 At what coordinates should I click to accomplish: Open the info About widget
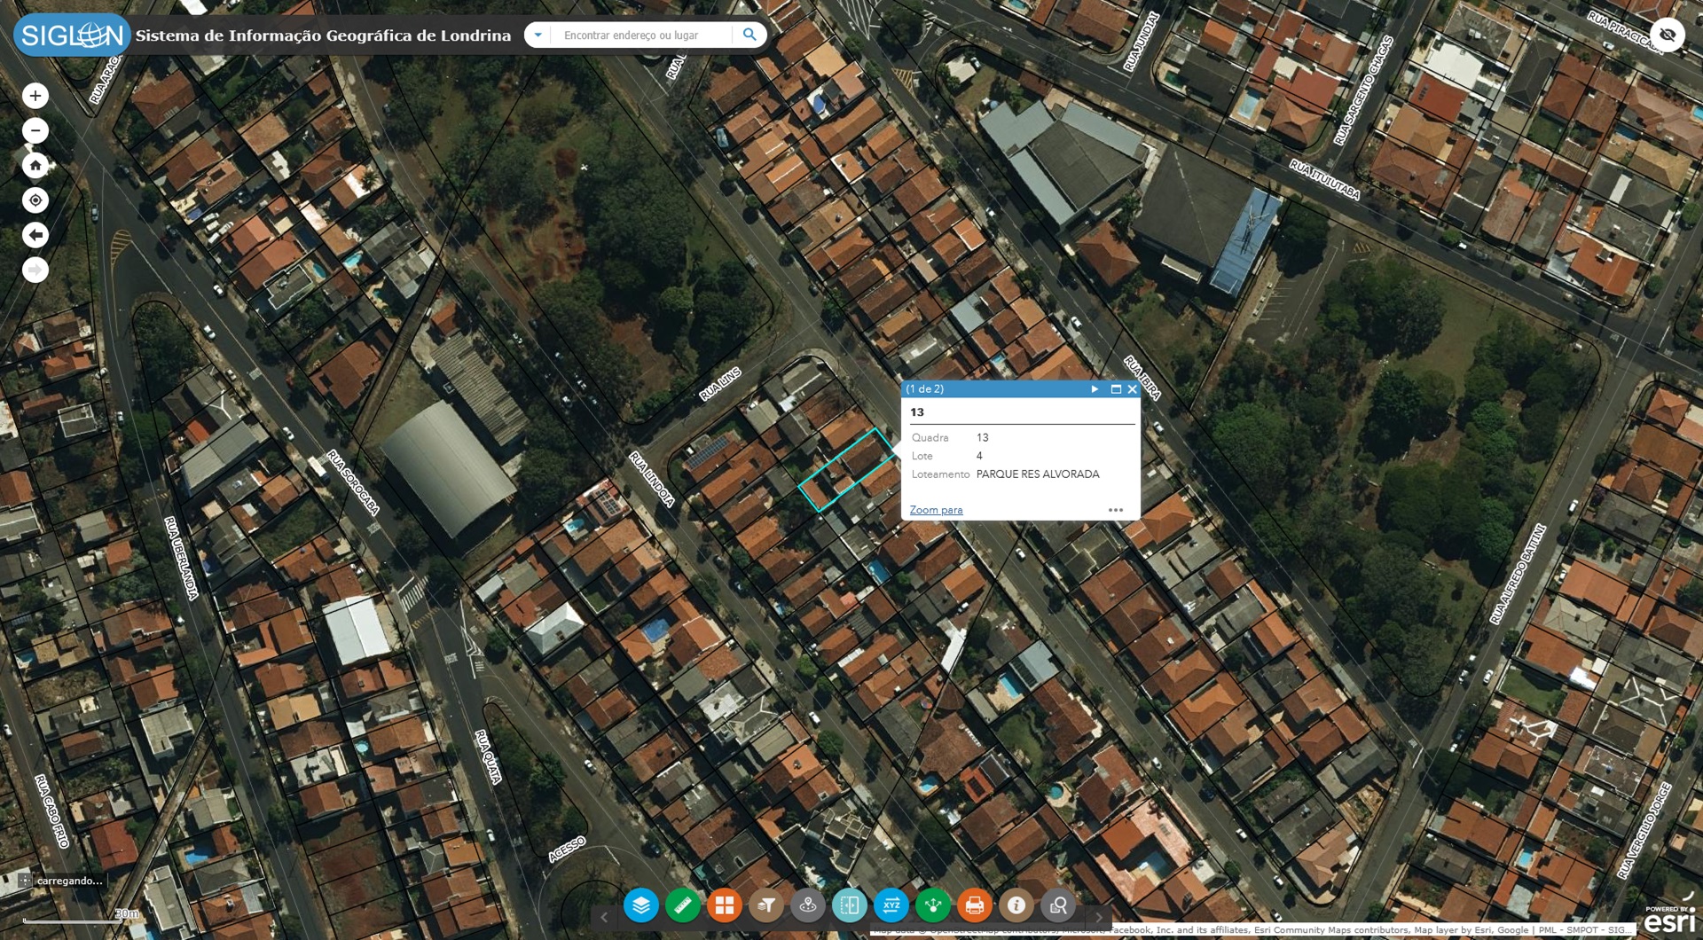[1016, 905]
